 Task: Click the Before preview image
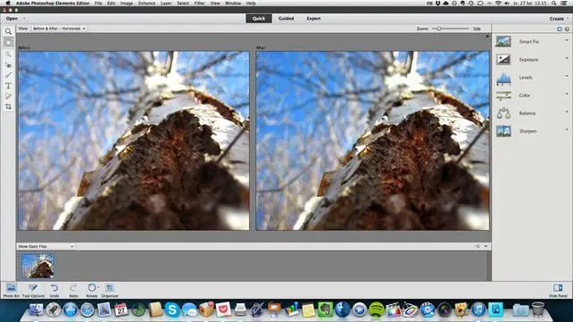[134, 141]
